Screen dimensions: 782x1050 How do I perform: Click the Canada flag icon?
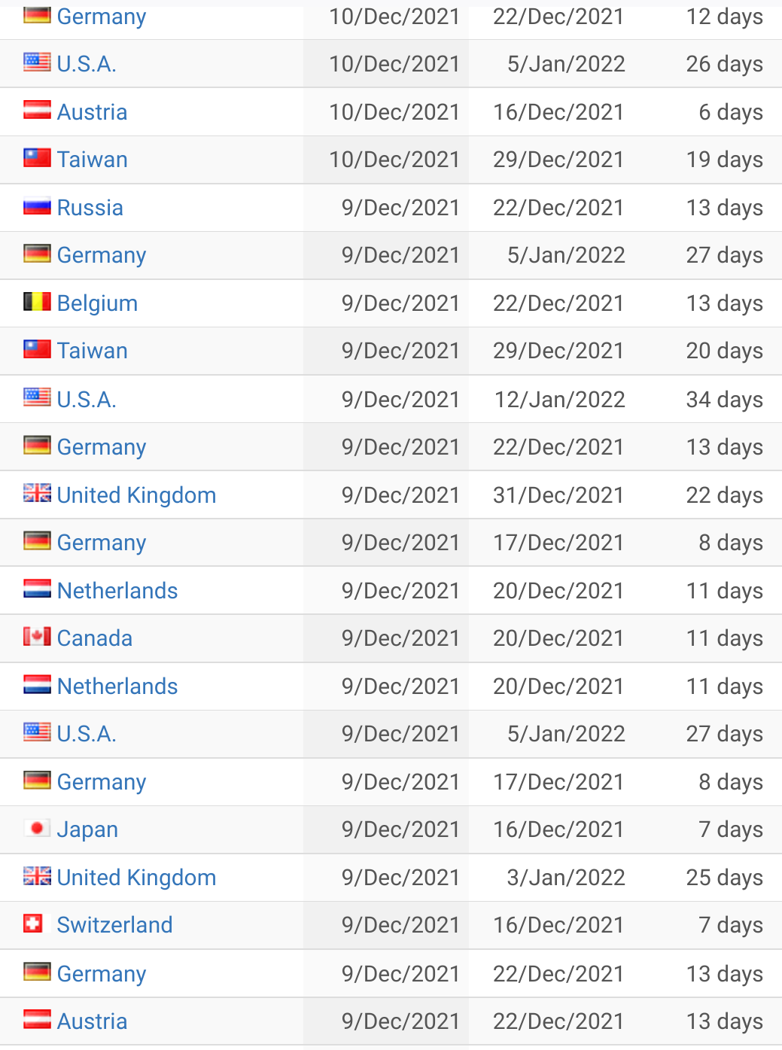[37, 638]
